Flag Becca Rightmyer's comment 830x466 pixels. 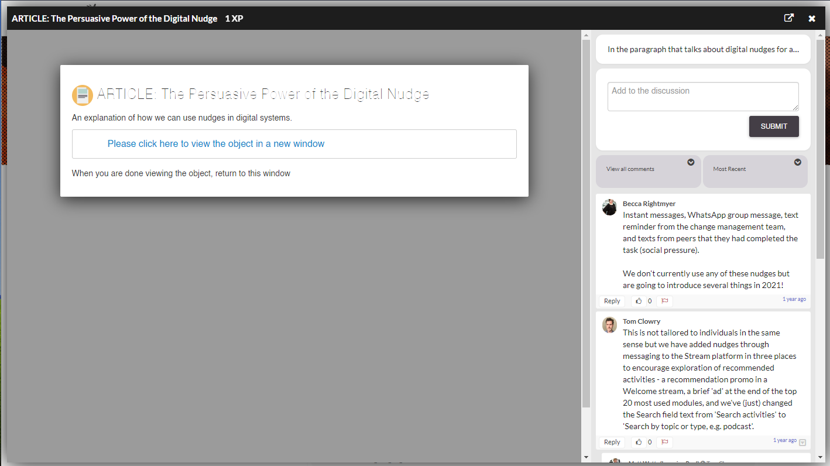(665, 301)
